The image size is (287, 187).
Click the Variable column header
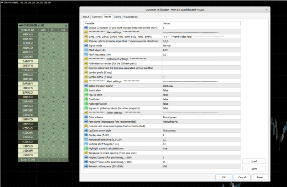[123, 23]
